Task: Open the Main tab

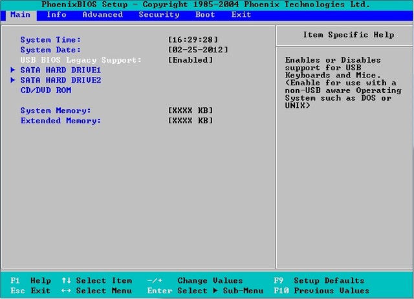Action: (20, 14)
